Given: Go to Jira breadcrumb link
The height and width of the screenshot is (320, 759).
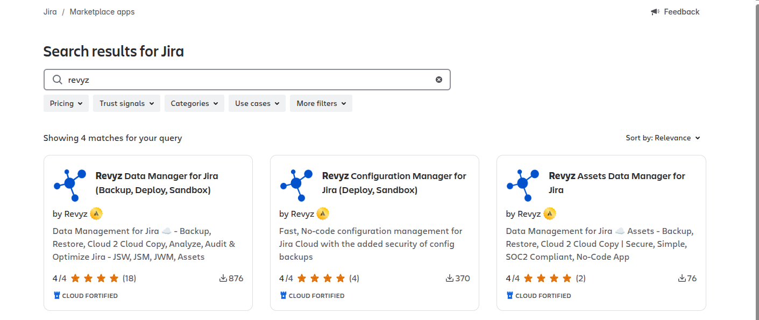Looking at the screenshot, I should click(x=50, y=12).
